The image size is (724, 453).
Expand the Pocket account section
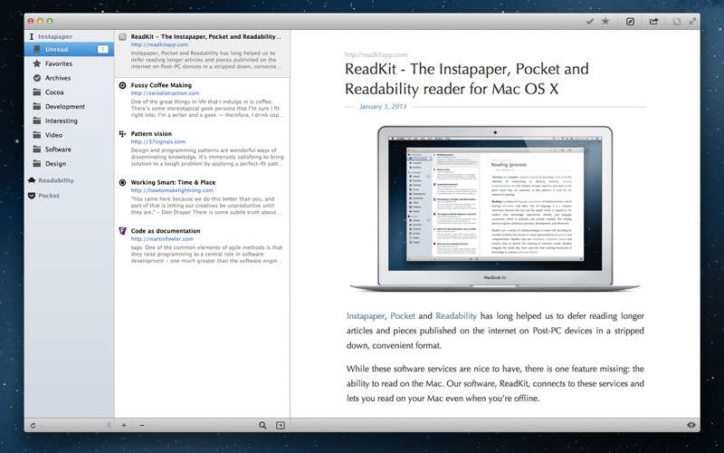(49, 195)
